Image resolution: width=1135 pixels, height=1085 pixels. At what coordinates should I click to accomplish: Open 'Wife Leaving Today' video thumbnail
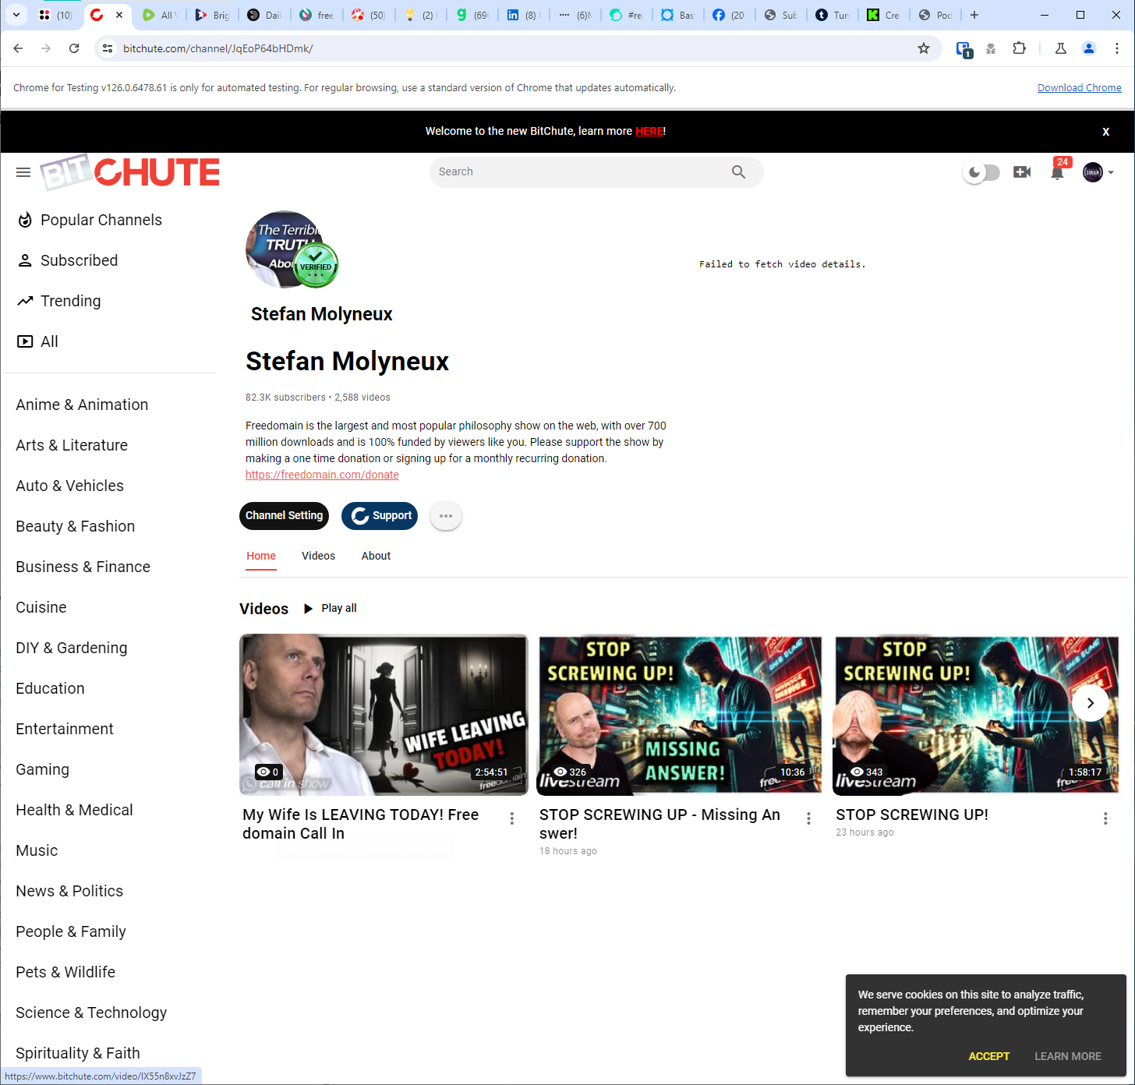click(x=384, y=715)
